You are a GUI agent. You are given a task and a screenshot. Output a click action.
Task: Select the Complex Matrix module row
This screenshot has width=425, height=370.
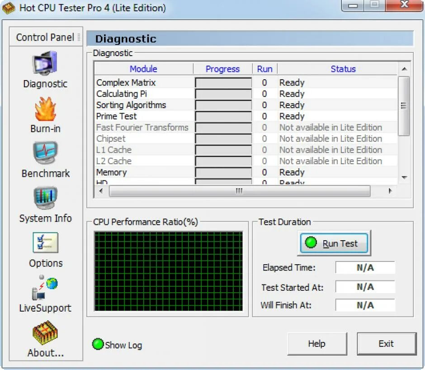246,82
